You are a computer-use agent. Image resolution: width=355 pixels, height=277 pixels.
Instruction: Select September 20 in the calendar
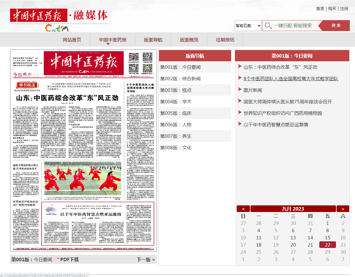(293, 245)
